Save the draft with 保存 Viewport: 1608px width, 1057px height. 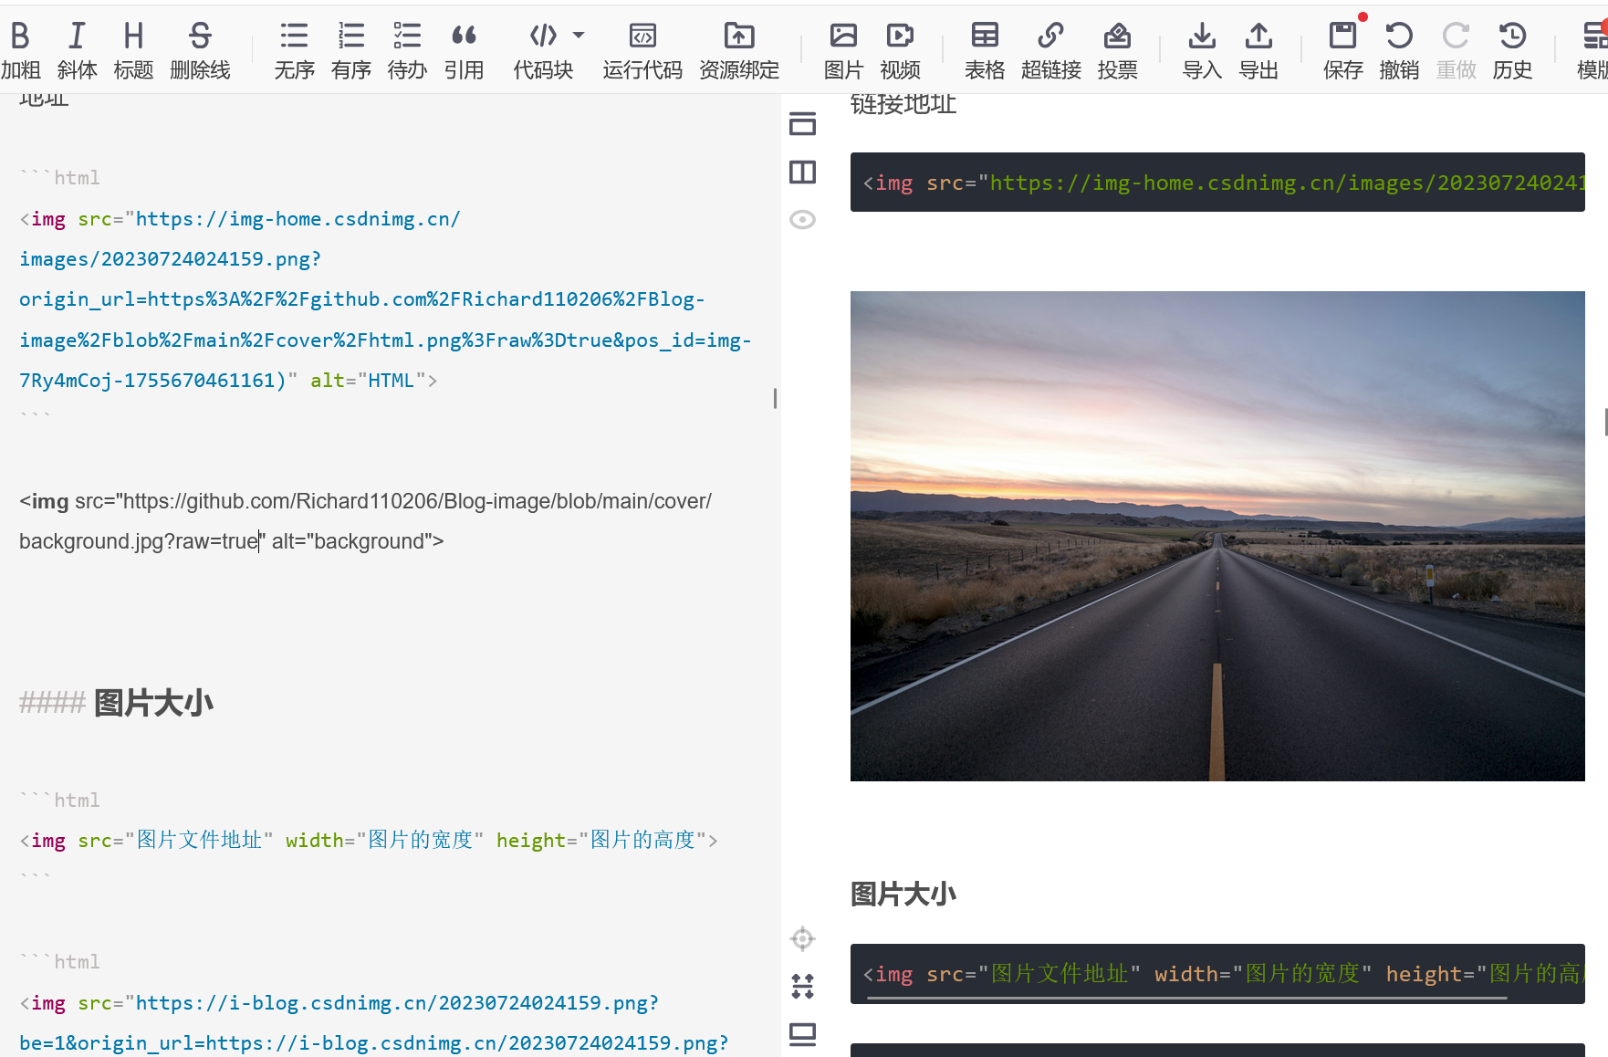click(x=1343, y=50)
